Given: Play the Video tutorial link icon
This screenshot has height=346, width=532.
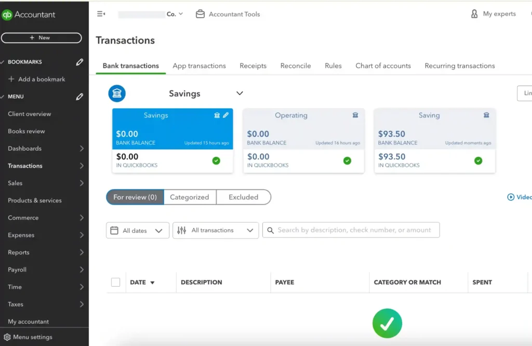Looking at the screenshot, I should point(510,197).
